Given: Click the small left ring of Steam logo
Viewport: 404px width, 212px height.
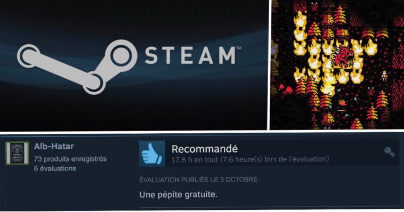Looking at the screenshot, I should [x=28, y=56].
